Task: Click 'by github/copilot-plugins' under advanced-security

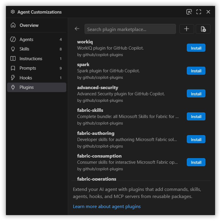Action: 100,101
